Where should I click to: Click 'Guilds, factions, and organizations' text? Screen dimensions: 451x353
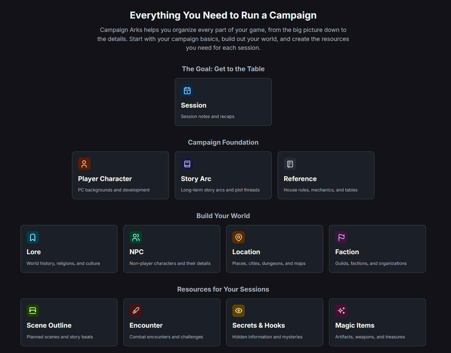[x=371, y=263]
